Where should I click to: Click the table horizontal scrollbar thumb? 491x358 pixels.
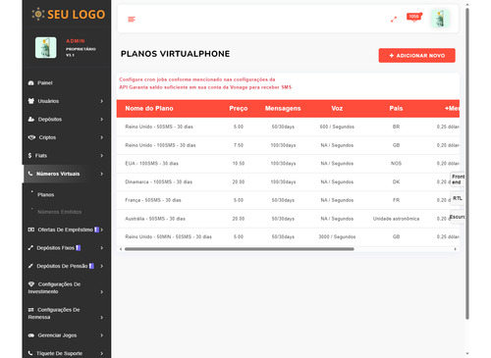[240, 249]
